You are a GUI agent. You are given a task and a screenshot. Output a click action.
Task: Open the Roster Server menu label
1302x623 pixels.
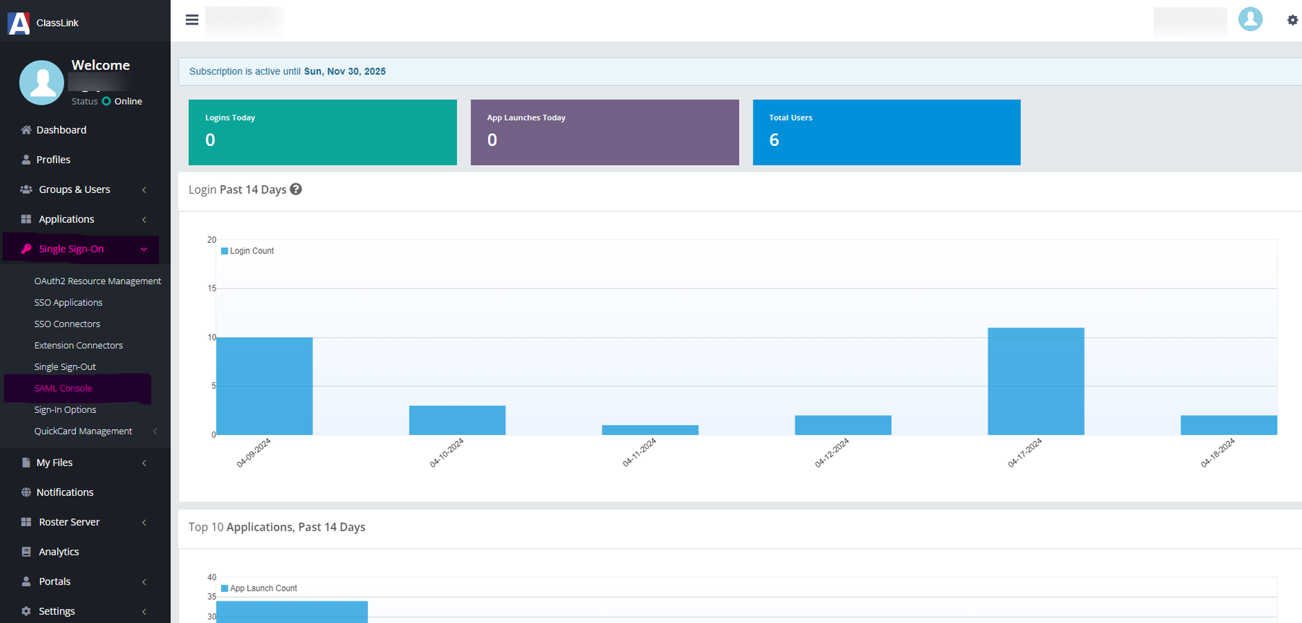(69, 522)
